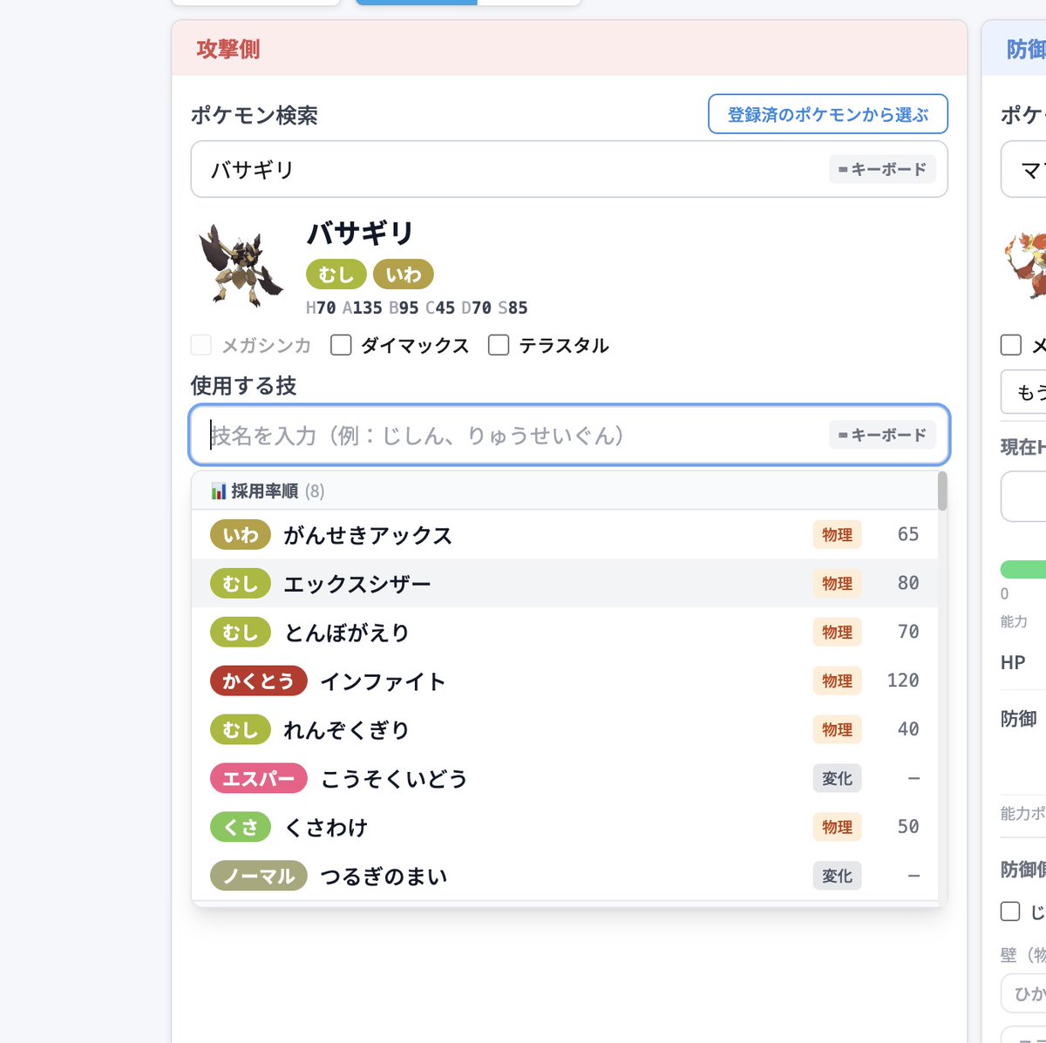This screenshot has height=1043, width=1046.
Task: Click the むし type badge under バサギリ name
Action: [336, 274]
